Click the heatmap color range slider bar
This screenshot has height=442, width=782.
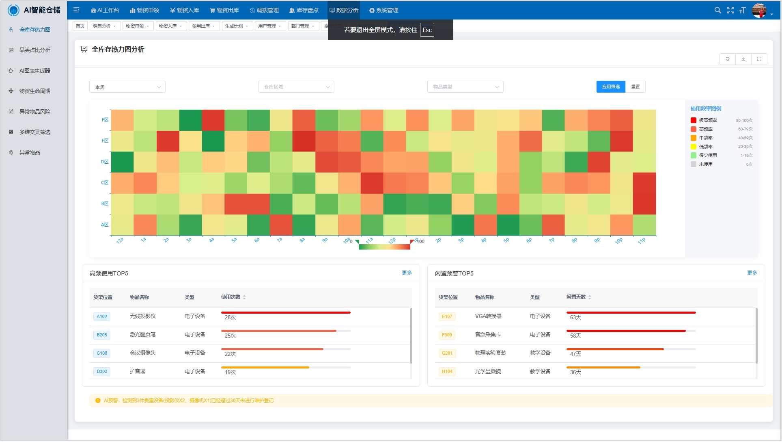pos(384,247)
